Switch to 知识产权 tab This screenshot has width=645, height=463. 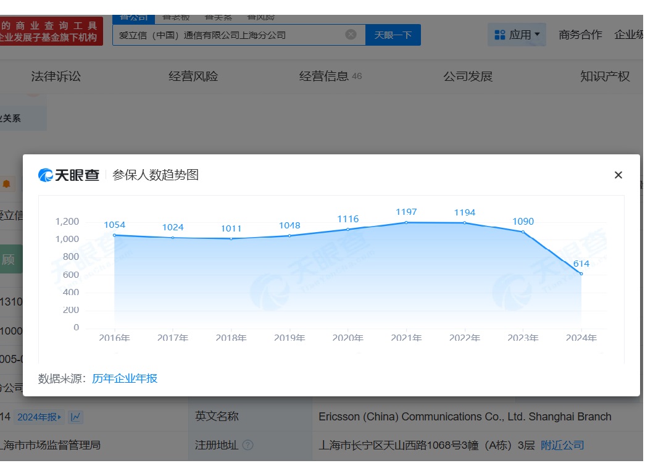click(x=605, y=76)
